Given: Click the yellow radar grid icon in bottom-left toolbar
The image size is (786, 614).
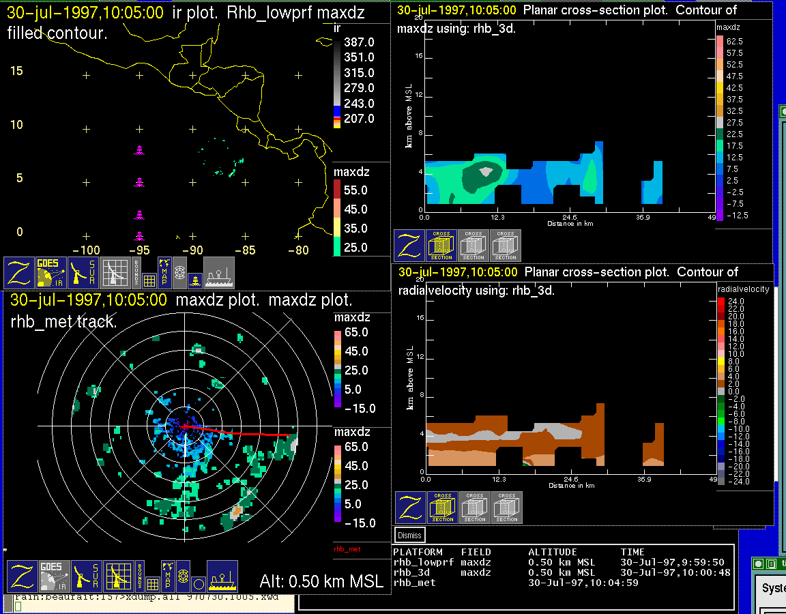Looking at the screenshot, I should pos(119,577).
